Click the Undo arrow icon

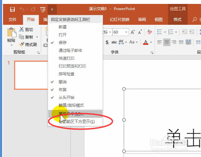pyautogui.click(x=22, y=10)
